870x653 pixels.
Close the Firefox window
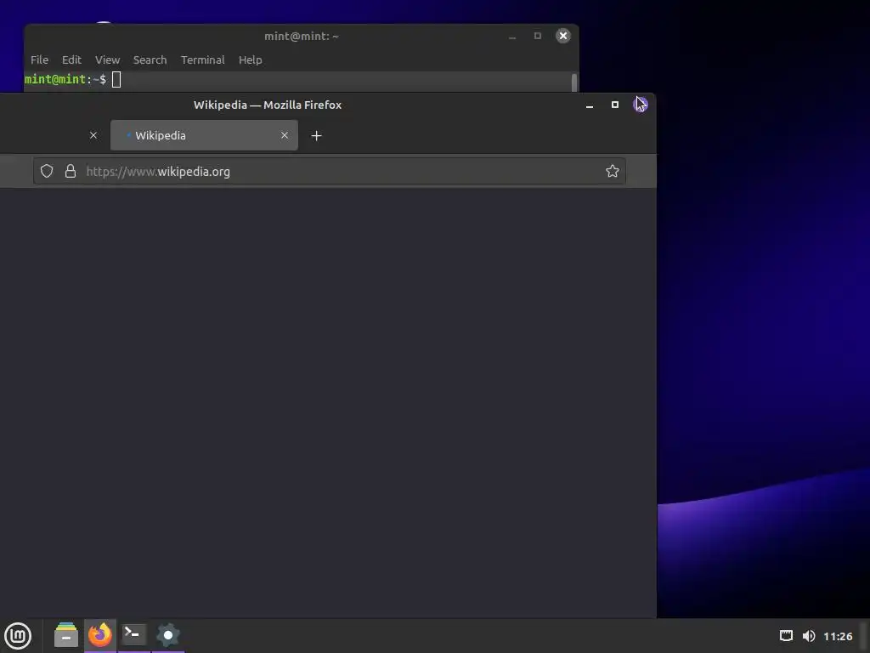click(x=641, y=105)
